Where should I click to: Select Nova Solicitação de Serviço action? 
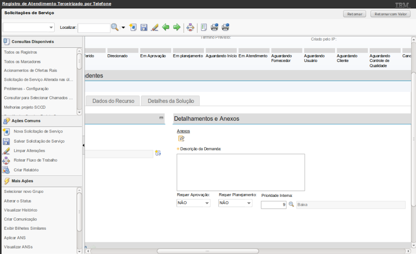(38, 131)
